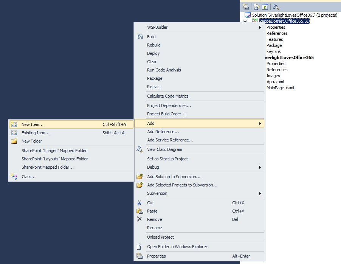Screen dimensions: 341x264
Task: Choose Clean from the context menu
Action: coord(200,62)
